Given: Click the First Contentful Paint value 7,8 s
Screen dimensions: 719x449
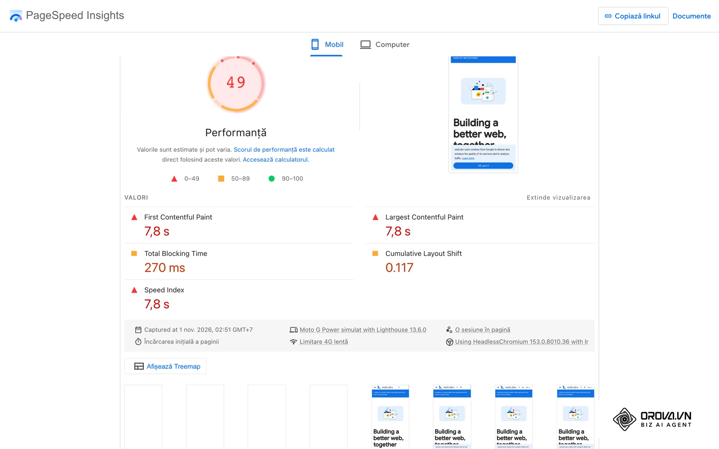Looking at the screenshot, I should (x=157, y=231).
